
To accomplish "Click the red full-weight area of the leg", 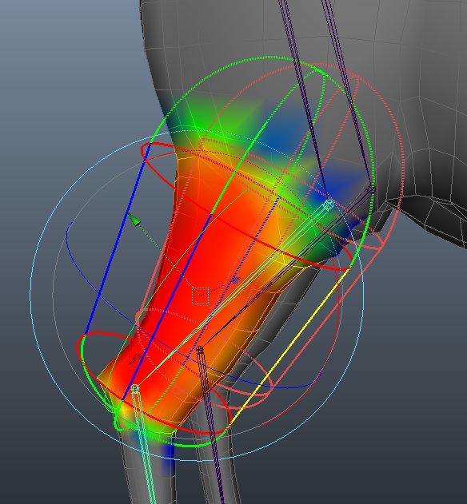I will [206, 257].
